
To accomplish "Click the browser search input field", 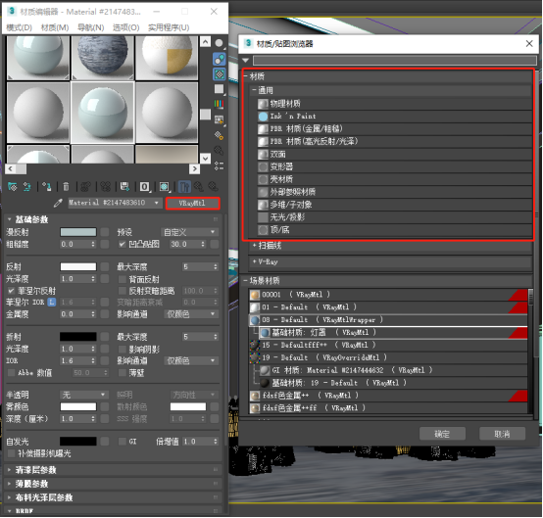I will click(395, 61).
